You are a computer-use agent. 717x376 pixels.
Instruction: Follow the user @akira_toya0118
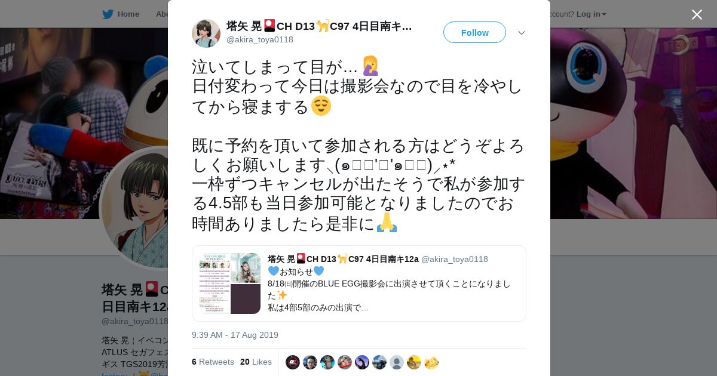[x=474, y=32]
